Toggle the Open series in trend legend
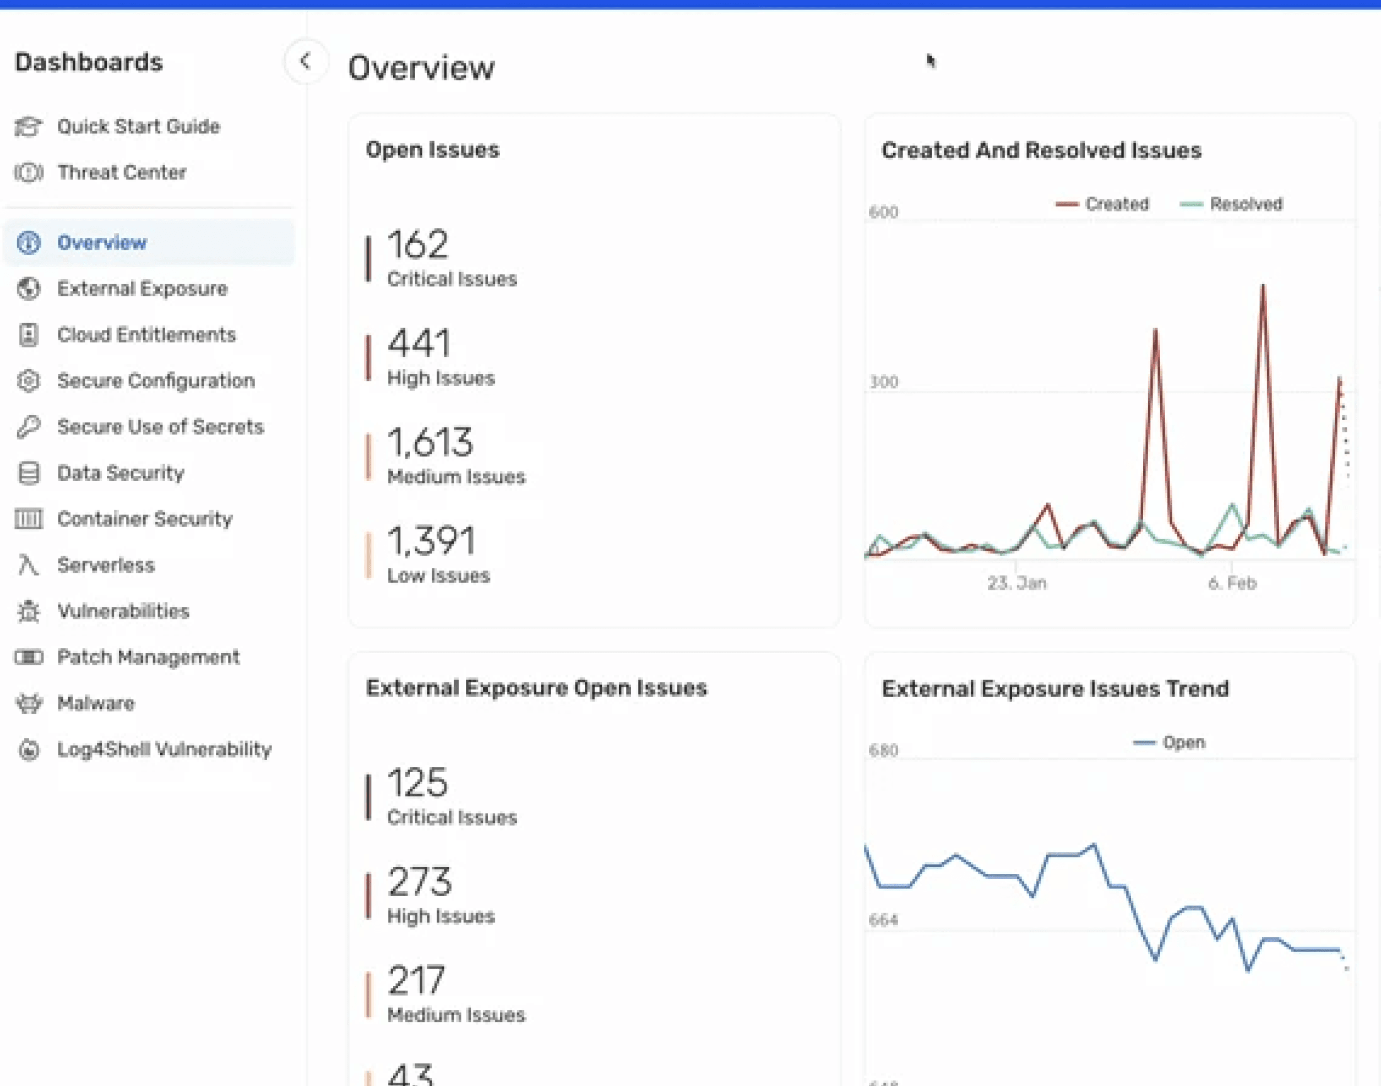This screenshot has height=1086, width=1381. [1169, 742]
